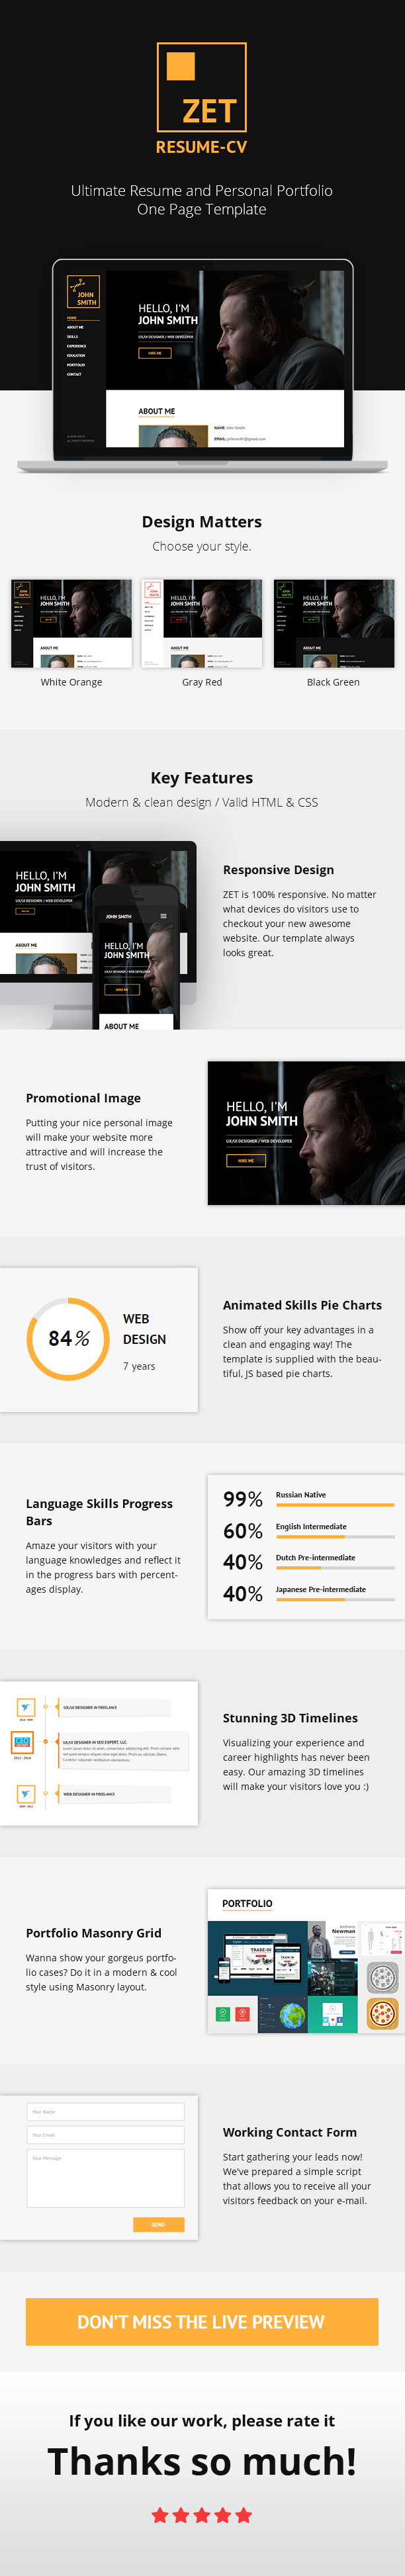Click the John Smith logo in laptop sidebar
Image resolution: width=405 pixels, height=2576 pixels.
84,292
